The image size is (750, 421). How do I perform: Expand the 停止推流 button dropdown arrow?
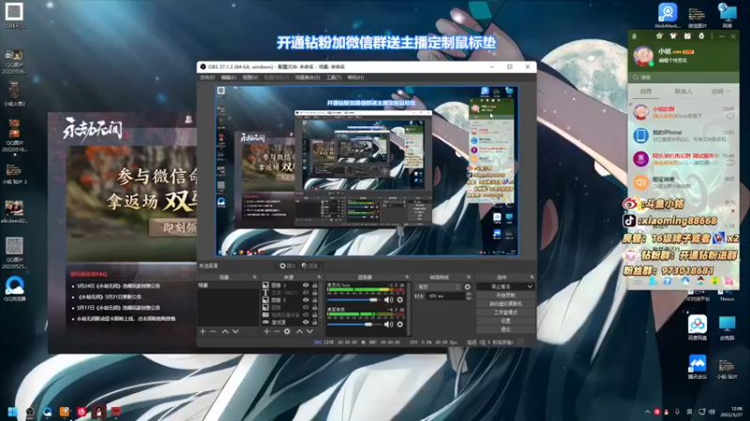(x=530, y=286)
